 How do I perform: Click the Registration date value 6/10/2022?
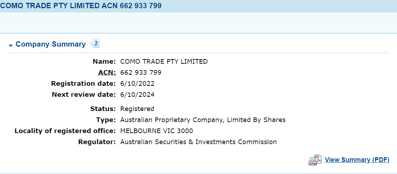click(x=137, y=84)
